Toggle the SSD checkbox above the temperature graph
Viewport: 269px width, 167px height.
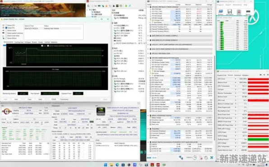click(48, 46)
